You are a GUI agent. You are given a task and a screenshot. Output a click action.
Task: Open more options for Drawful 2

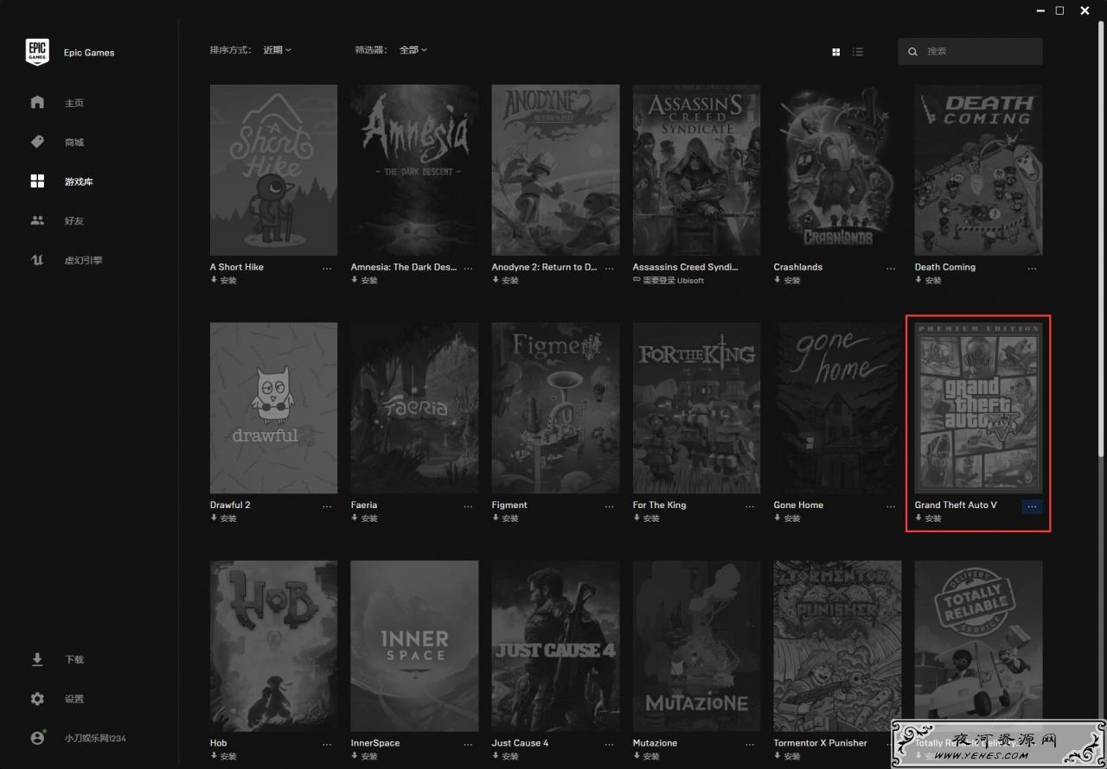[x=327, y=505]
